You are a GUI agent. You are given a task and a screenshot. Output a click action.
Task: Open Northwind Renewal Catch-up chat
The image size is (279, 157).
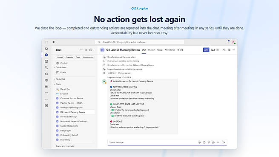tap(75, 121)
